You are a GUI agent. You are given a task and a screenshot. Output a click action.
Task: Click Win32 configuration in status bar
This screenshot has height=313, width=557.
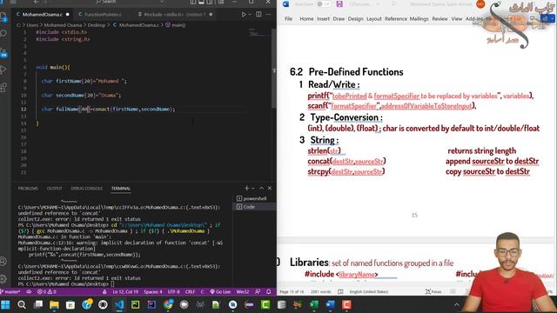point(243,292)
